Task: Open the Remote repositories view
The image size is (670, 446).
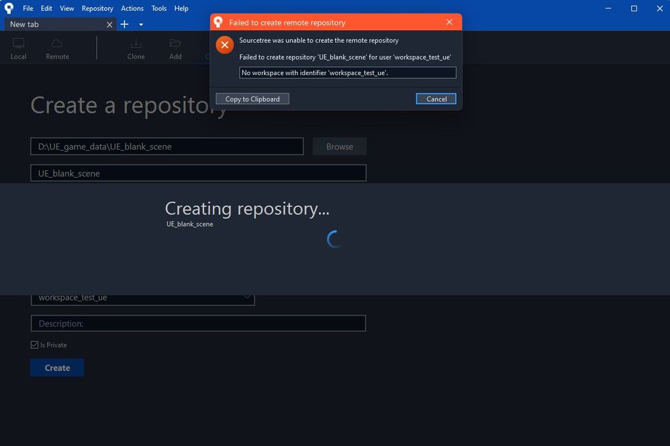Action: [57, 49]
